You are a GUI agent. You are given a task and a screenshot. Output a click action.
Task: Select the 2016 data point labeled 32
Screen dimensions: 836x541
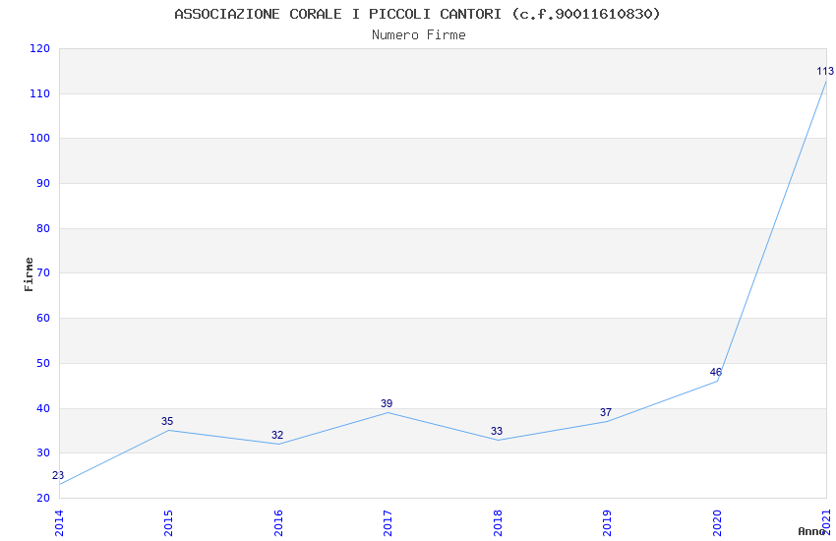pyautogui.click(x=278, y=444)
